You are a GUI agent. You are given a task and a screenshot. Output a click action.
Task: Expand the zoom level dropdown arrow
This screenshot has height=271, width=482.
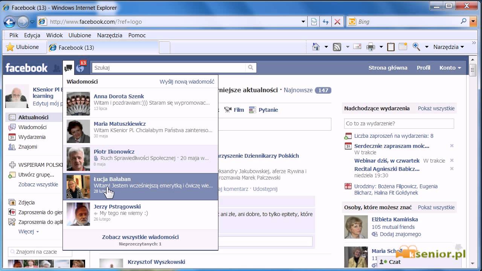pyautogui.click(x=427, y=47)
